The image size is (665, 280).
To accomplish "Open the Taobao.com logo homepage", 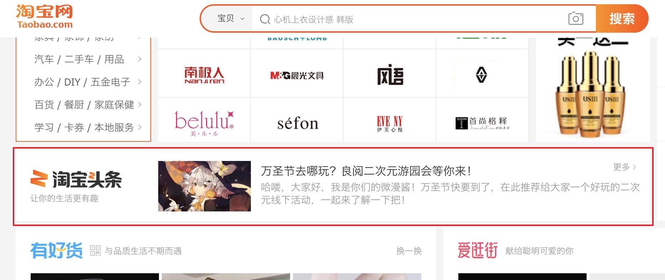I will pyautogui.click(x=45, y=16).
